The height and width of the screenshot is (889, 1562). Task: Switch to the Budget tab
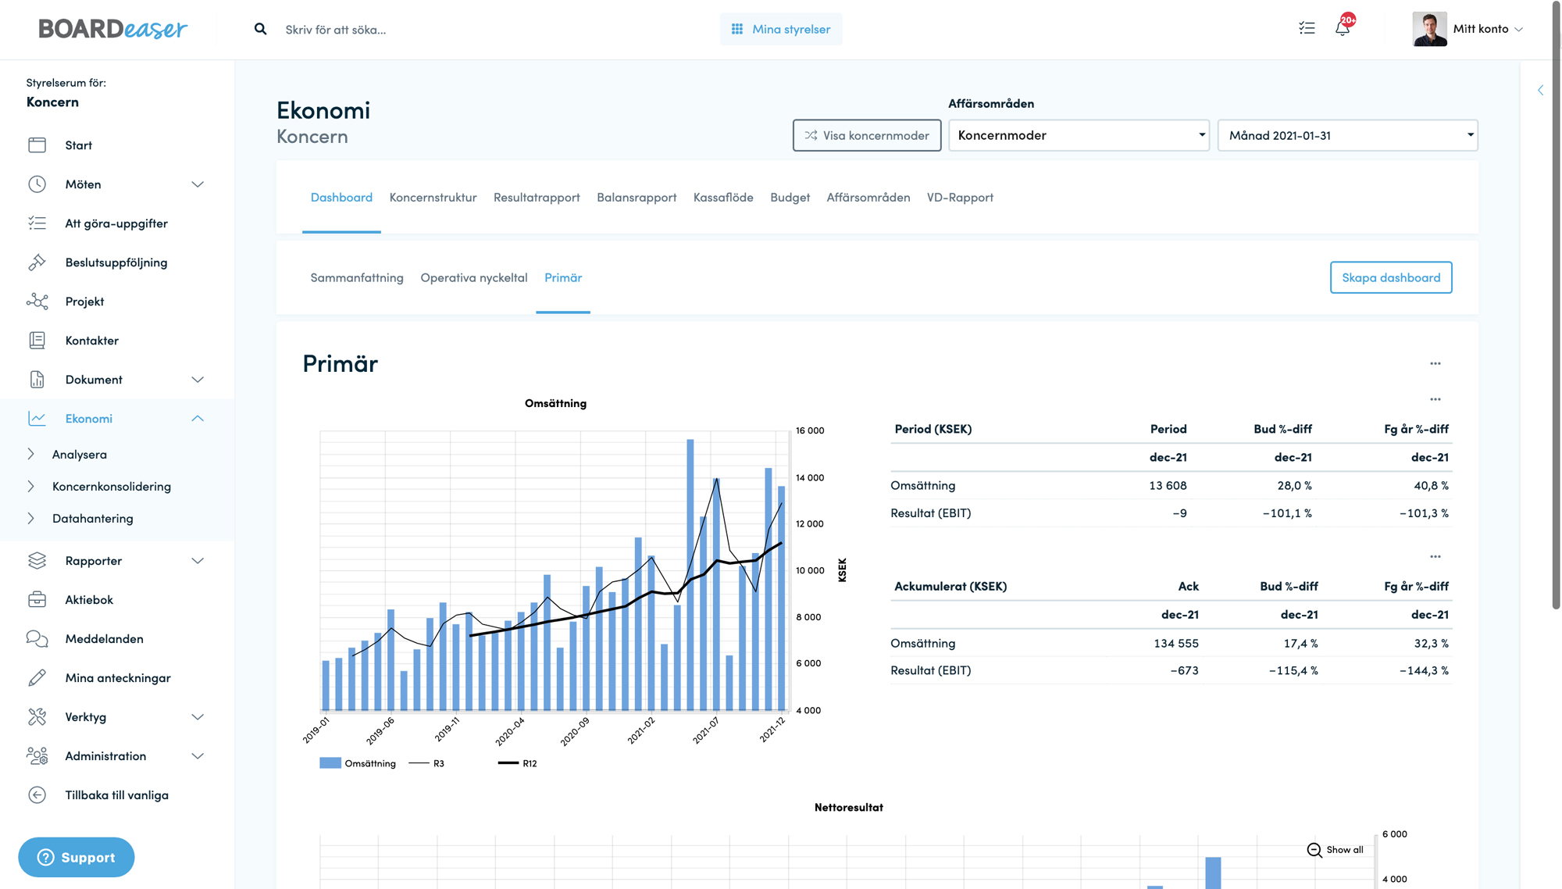point(790,198)
